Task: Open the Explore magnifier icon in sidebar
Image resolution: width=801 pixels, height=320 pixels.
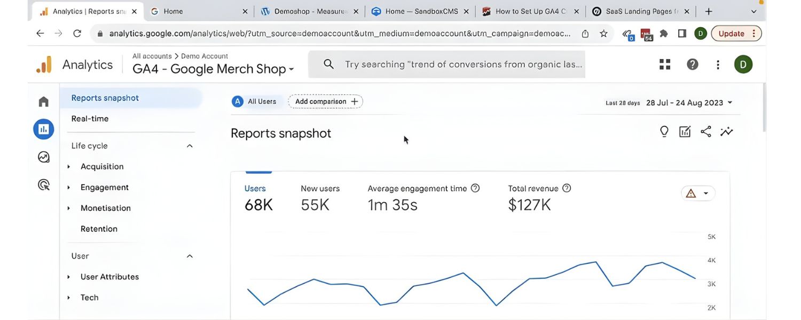Action: point(43,184)
